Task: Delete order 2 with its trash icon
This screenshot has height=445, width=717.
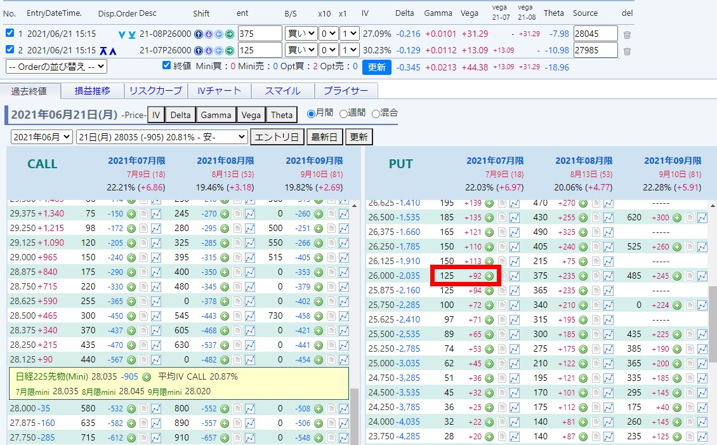Action: coord(628,51)
